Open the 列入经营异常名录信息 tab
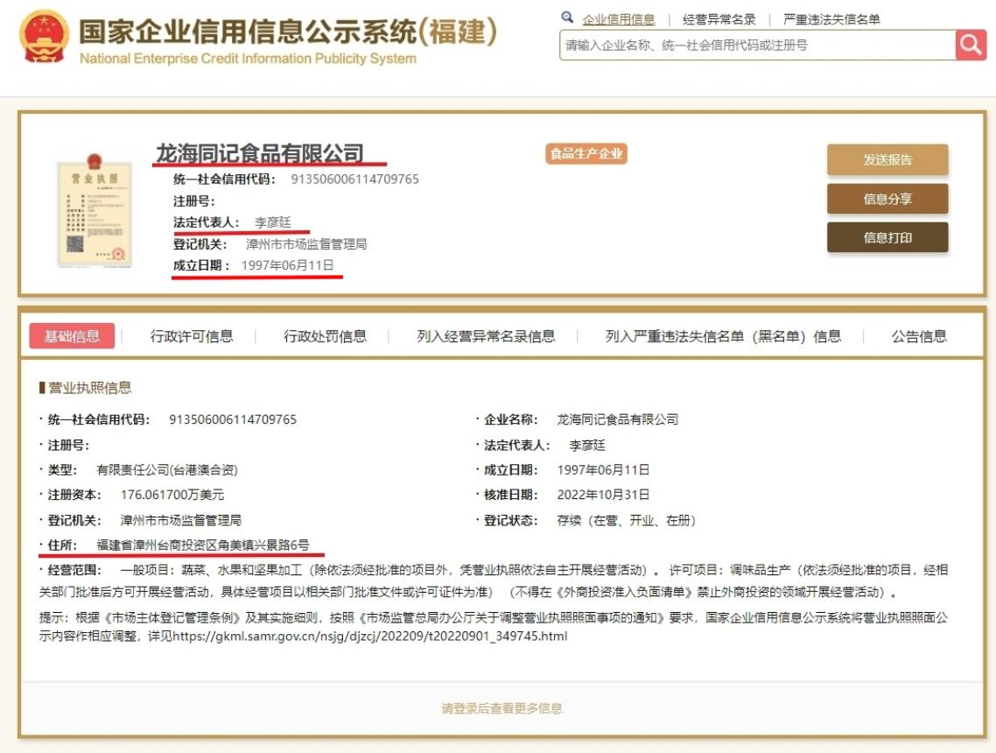The width and height of the screenshot is (996, 753). tap(486, 336)
